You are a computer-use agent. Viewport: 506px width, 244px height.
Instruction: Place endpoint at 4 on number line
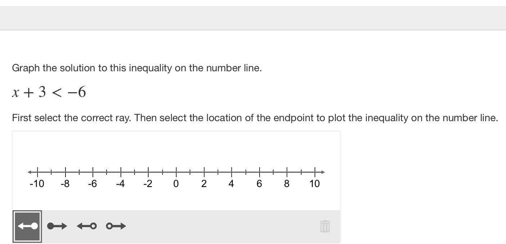(x=231, y=172)
